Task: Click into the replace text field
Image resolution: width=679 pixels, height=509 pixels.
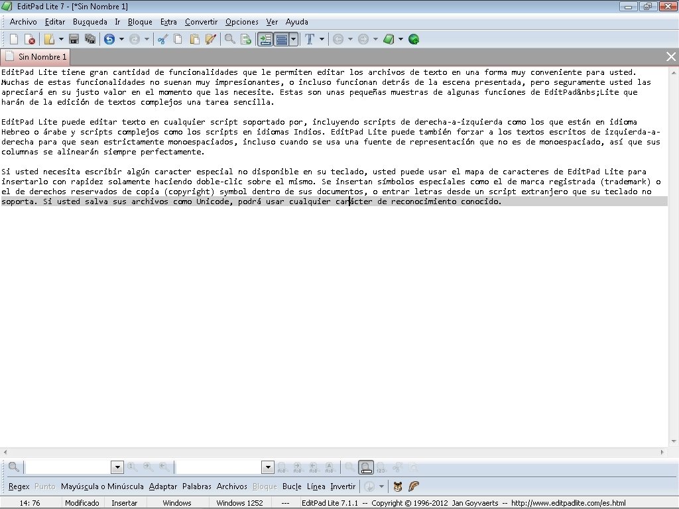Action: (219, 467)
